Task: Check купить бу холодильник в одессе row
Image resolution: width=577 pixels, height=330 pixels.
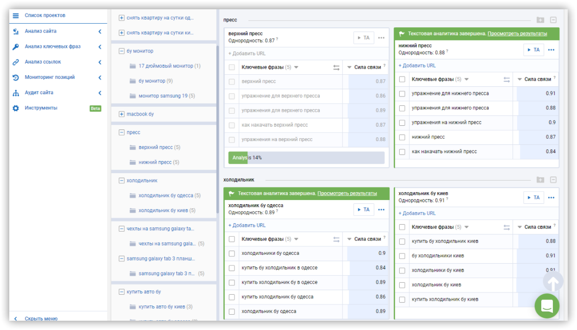Action: [232, 268]
